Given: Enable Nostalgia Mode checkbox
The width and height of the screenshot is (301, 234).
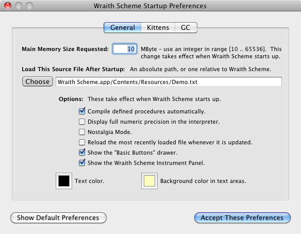Looking at the screenshot, I should [x=82, y=132].
